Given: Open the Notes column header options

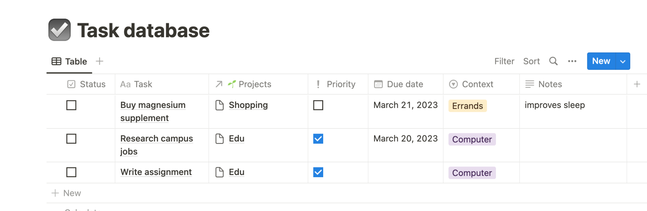Looking at the screenshot, I should (550, 84).
